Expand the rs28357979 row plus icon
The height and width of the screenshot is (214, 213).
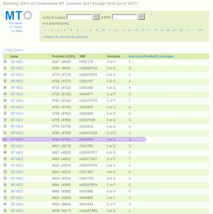click(5, 185)
